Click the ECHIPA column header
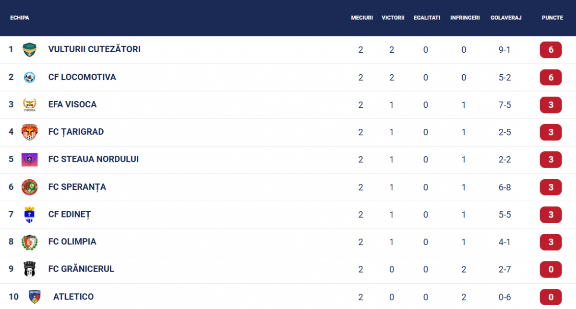The image size is (576, 309). tap(20, 18)
